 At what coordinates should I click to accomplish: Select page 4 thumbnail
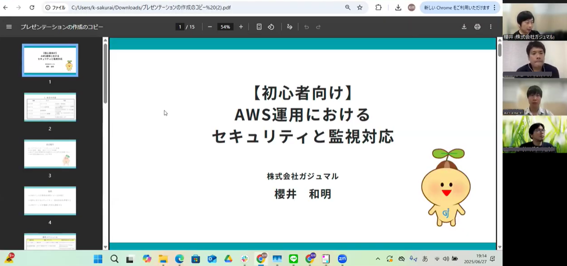(x=50, y=201)
